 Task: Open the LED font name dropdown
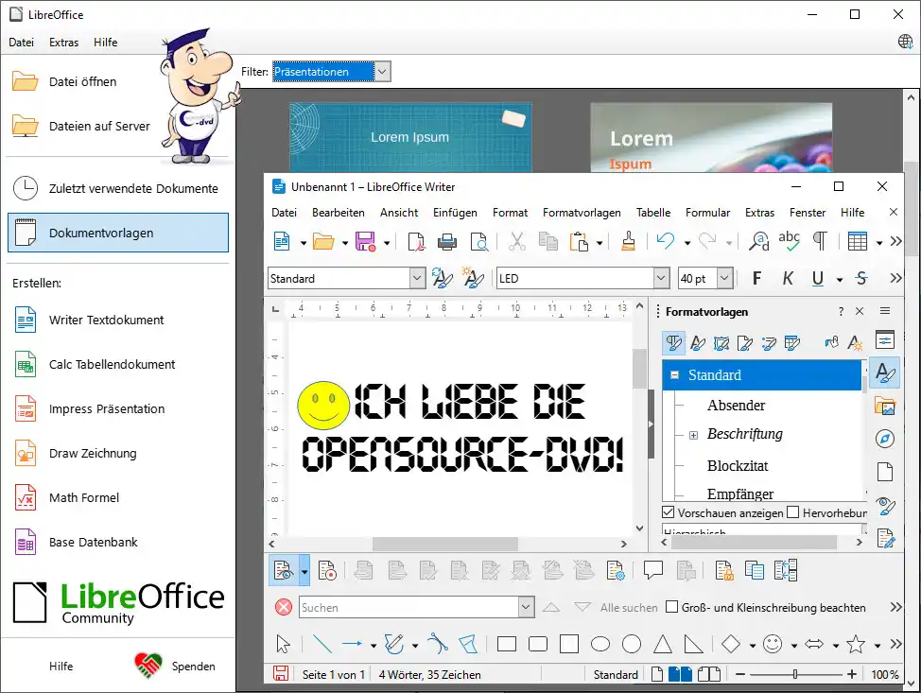pos(661,278)
